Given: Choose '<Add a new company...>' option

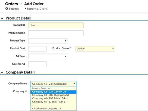Looking at the screenshot, I should click(53, 109).
